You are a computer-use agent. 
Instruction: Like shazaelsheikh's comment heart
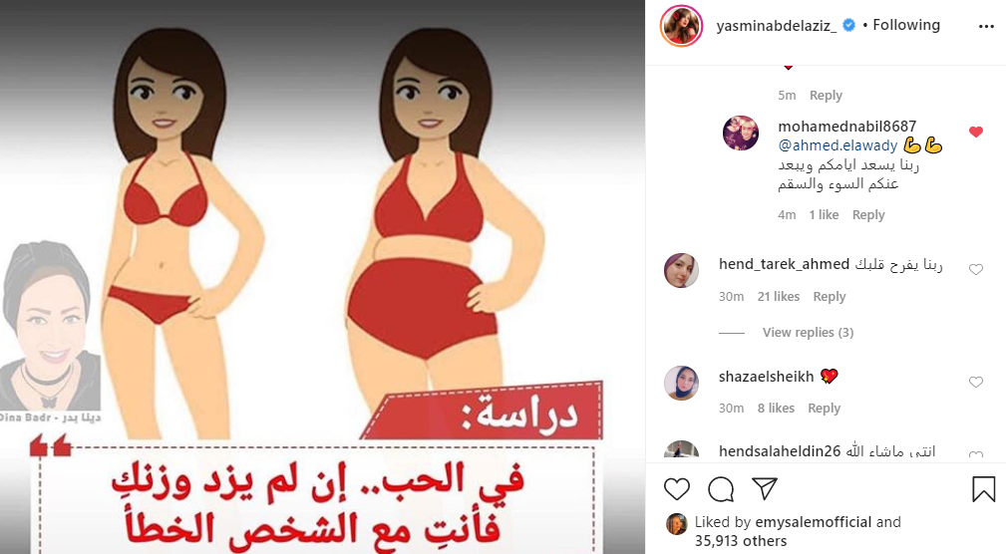[x=976, y=383]
